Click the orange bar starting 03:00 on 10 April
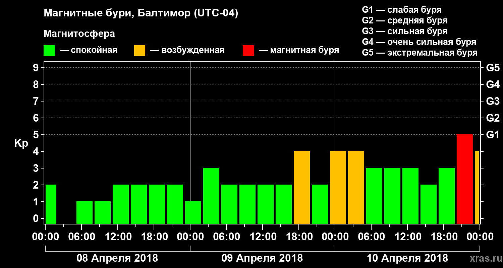503x268 pixels. tap(356, 188)
